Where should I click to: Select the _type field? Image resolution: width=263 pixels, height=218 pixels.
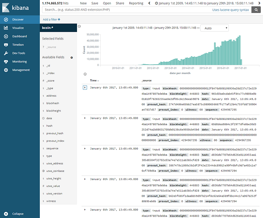coord(50,88)
